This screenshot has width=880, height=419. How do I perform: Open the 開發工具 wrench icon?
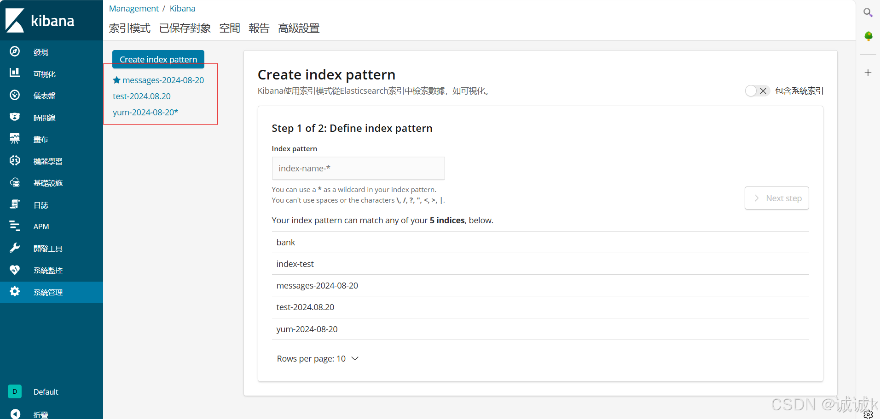pyautogui.click(x=15, y=248)
